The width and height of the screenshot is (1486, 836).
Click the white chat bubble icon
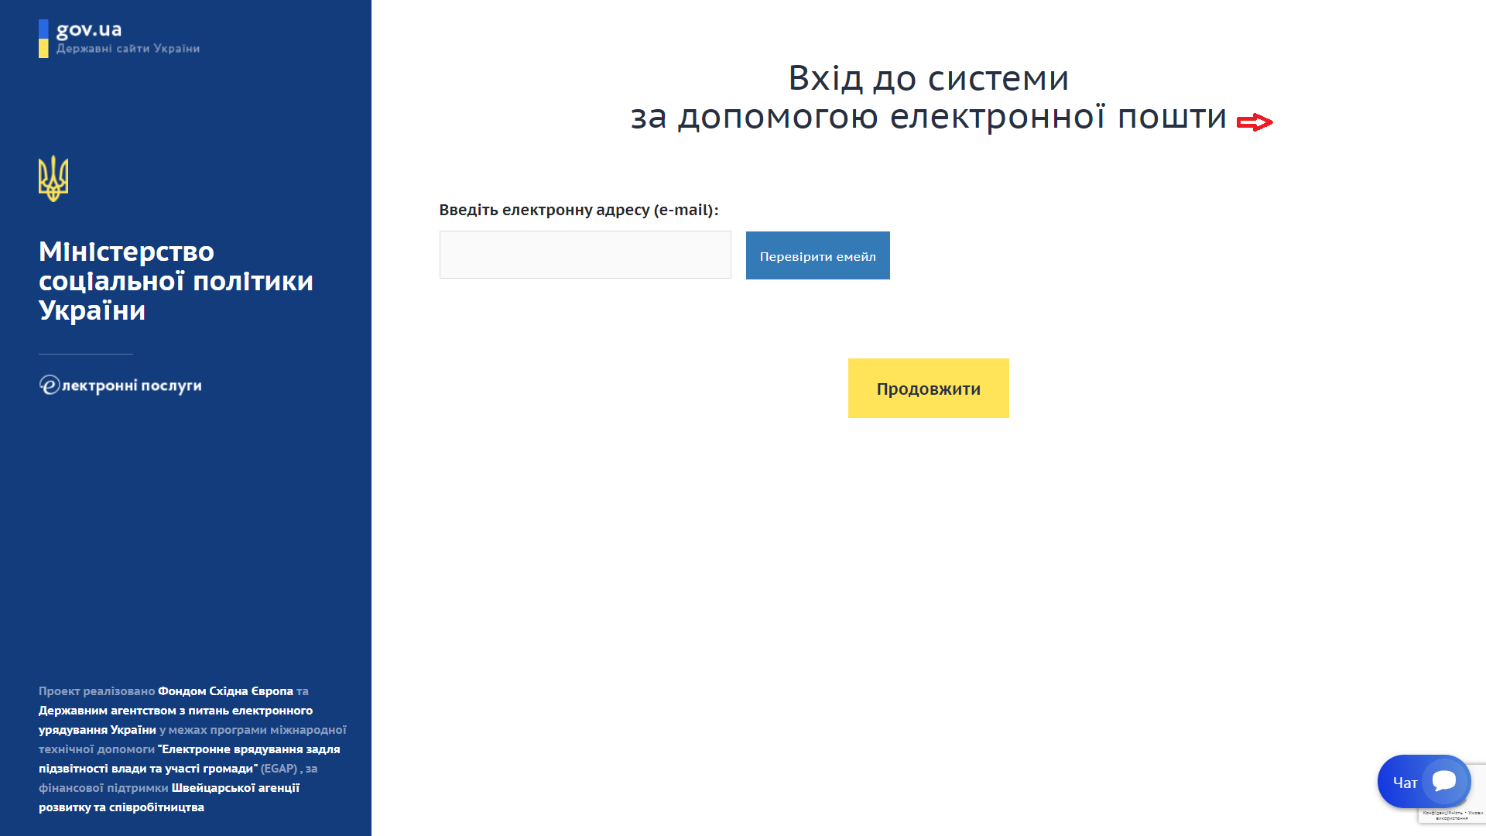(x=1444, y=781)
